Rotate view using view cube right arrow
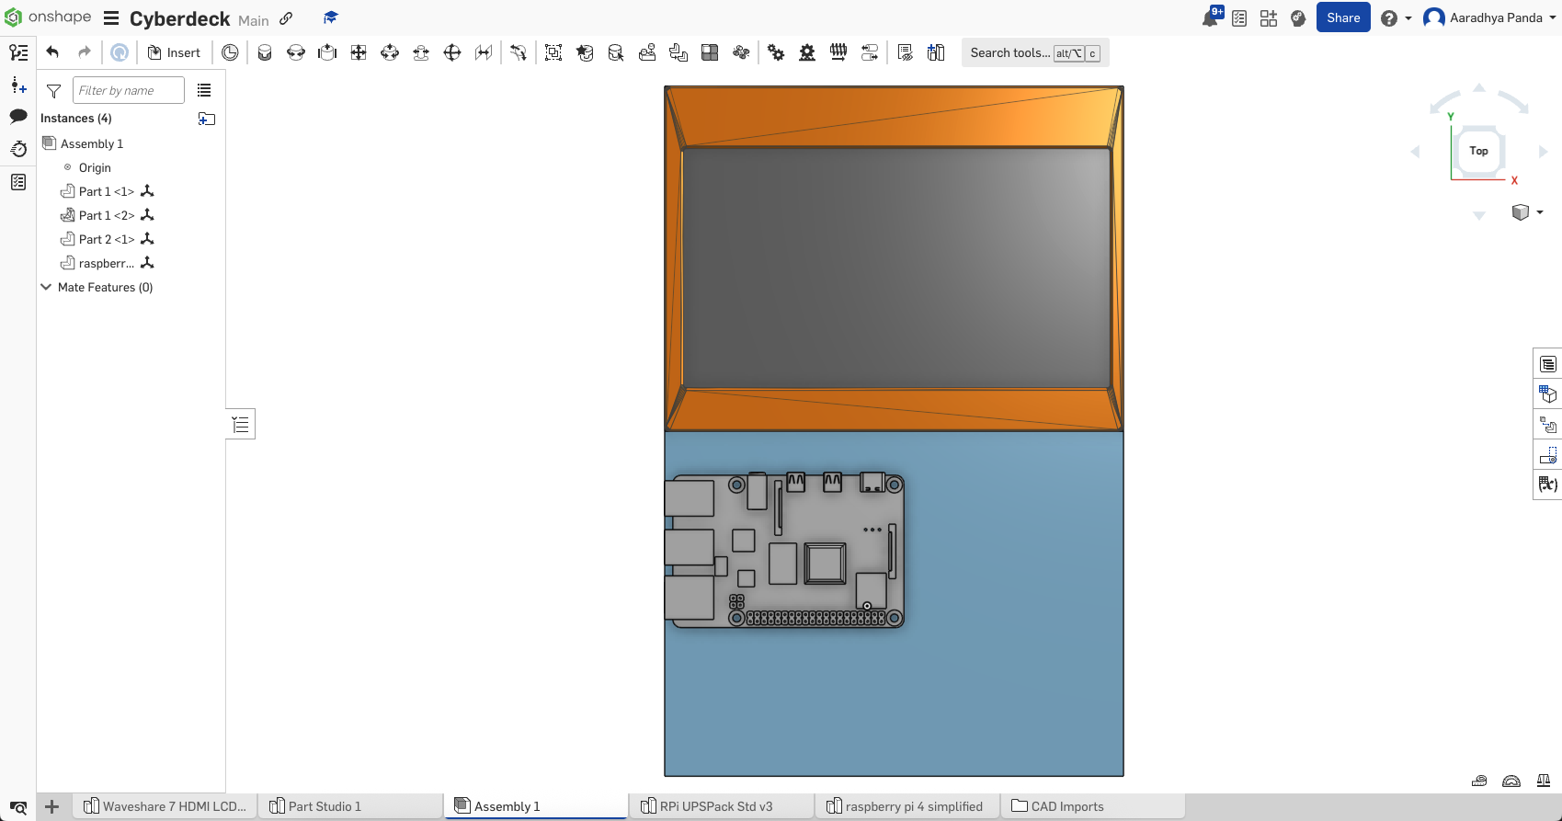This screenshot has height=821, width=1562. pos(1543,152)
